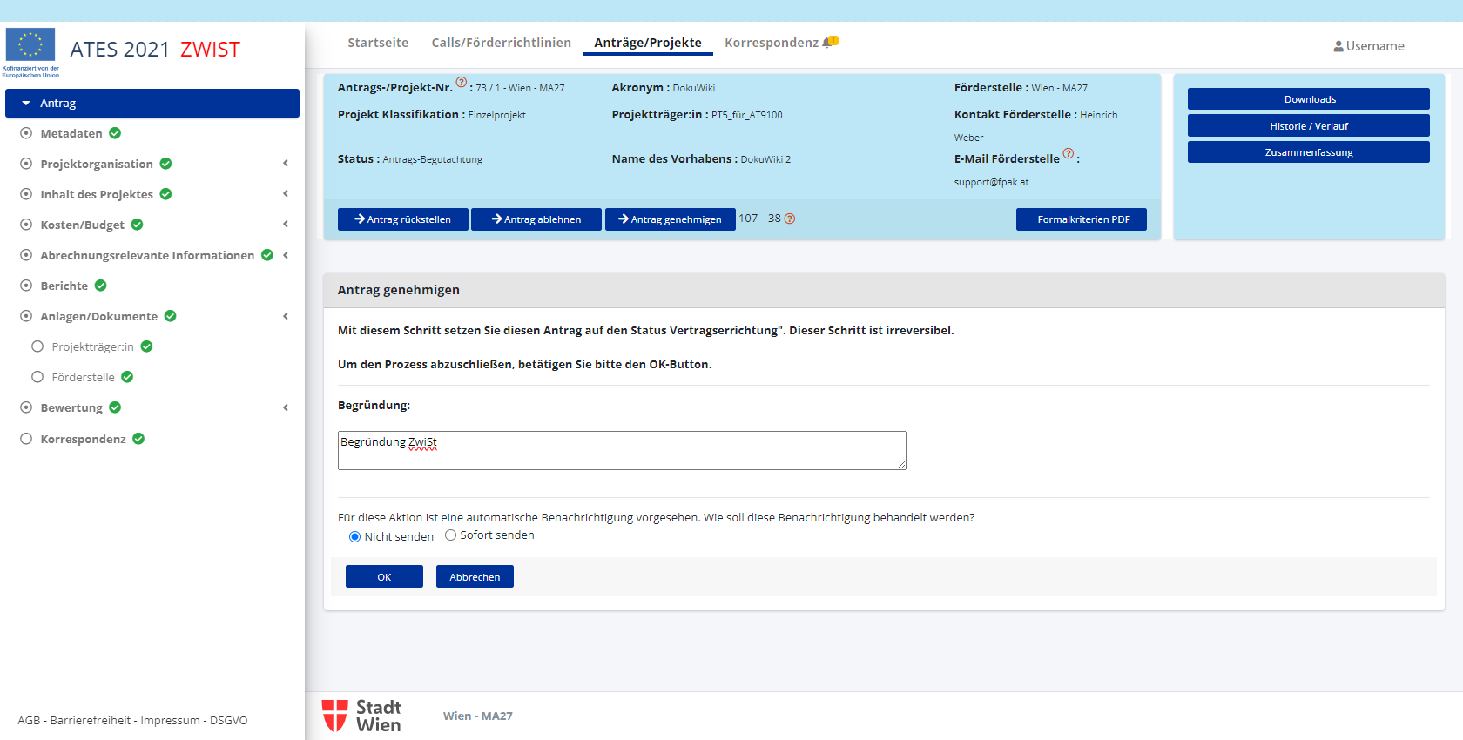Click the Formalkriterien PDF button
Image resolution: width=1463 pixels, height=740 pixels.
point(1082,219)
